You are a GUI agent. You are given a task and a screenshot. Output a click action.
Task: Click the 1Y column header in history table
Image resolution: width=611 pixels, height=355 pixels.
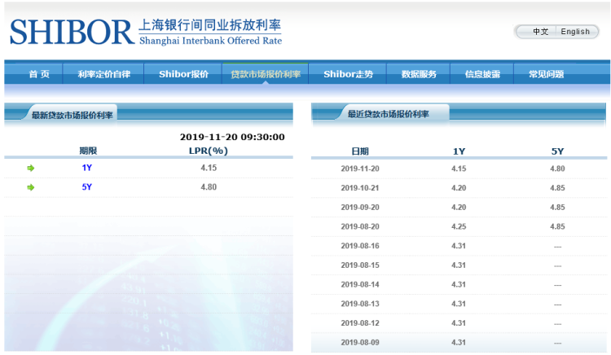(x=459, y=151)
